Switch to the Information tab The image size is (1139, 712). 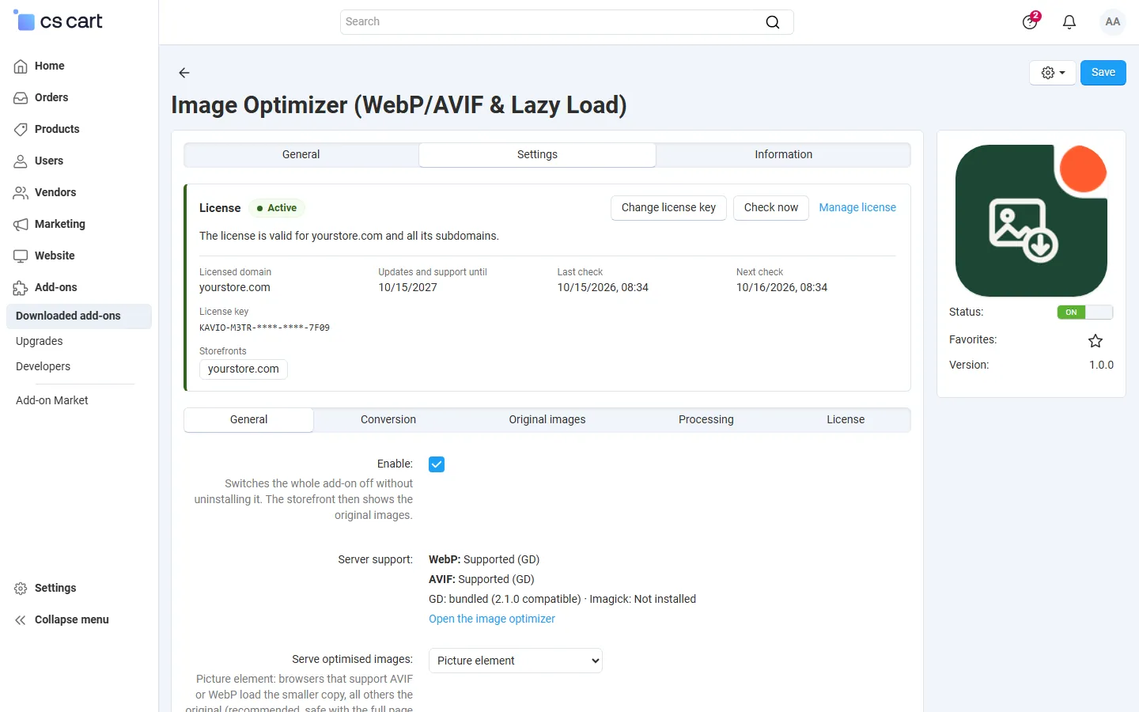[x=783, y=155]
